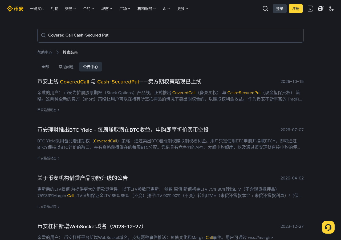Open the search magnifier in header
341x240 pixels.
pyautogui.click(x=265, y=9)
